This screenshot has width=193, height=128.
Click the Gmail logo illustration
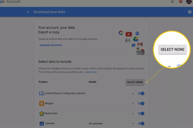click(x=140, y=44)
